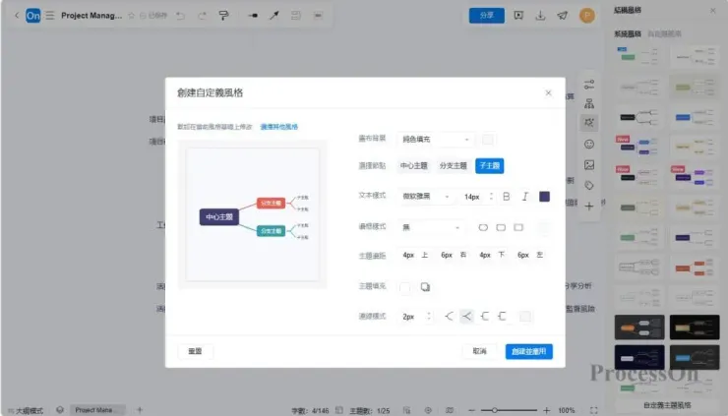Select the 中心主題 node option
This screenshot has height=416, width=728.
point(413,166)
